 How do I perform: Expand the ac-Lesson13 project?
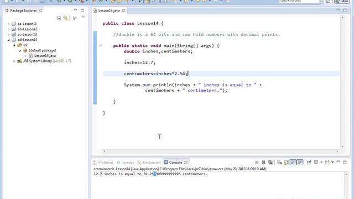pos(9,34)
